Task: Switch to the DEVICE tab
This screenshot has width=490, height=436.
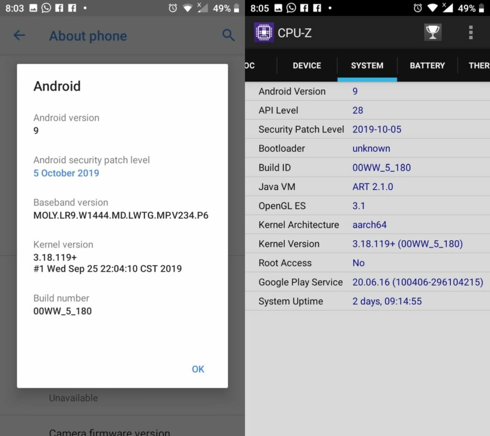Action: tap(306, 66)
